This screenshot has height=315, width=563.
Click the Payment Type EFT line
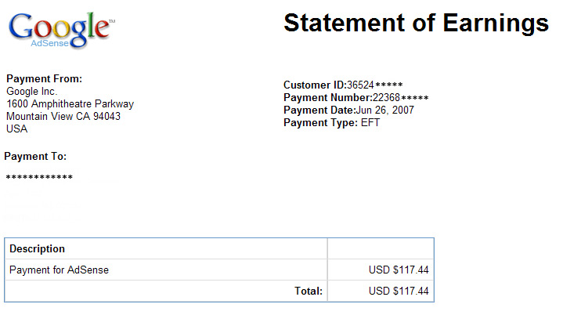(x=332, y=123)
